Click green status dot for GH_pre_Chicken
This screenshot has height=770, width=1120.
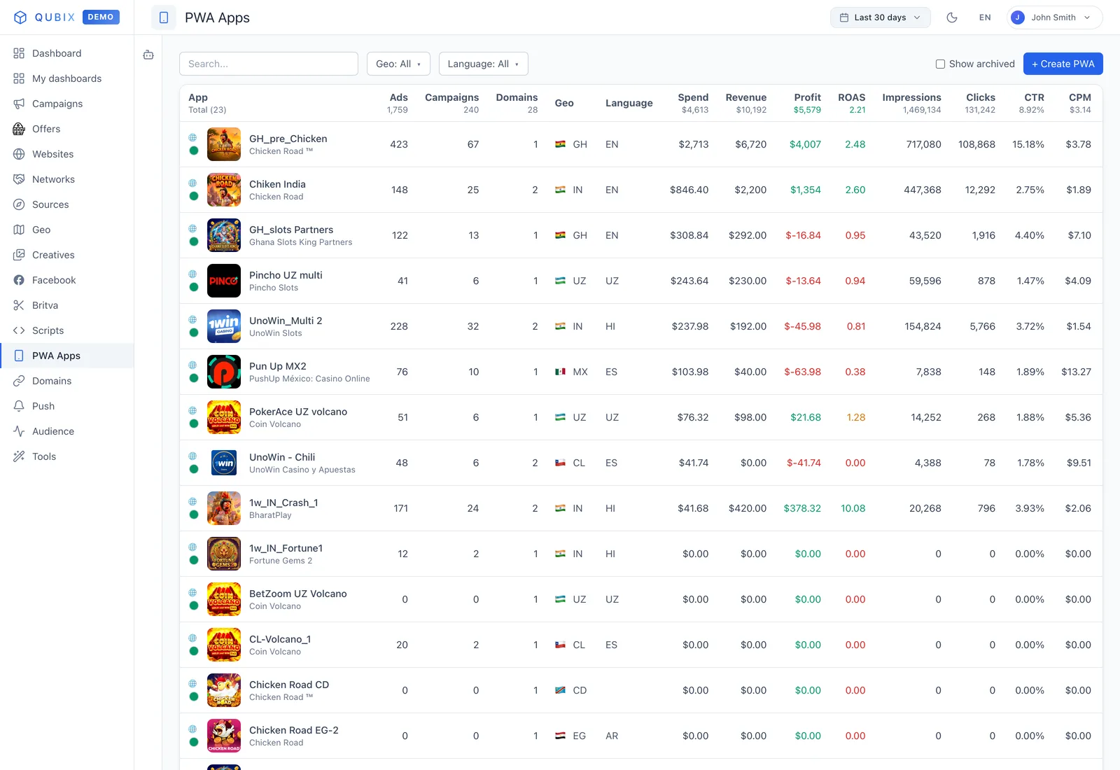(194, 150)
